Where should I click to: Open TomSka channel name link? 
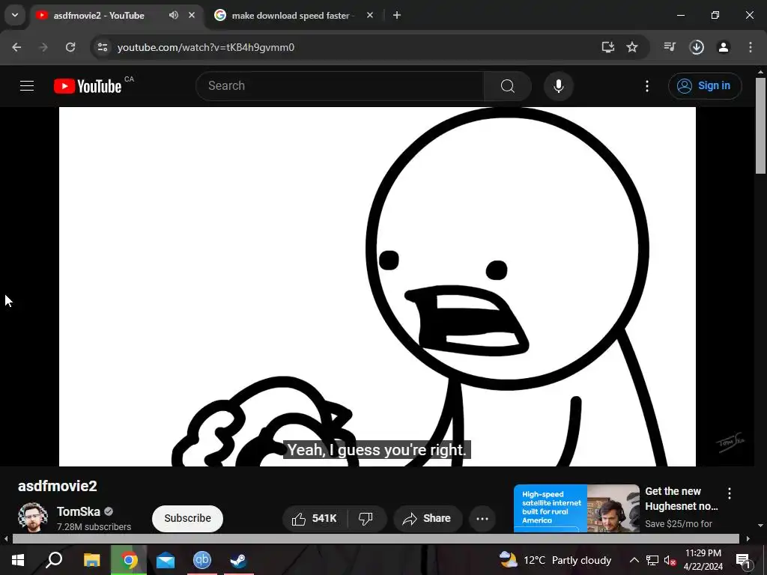pos(78,511)
